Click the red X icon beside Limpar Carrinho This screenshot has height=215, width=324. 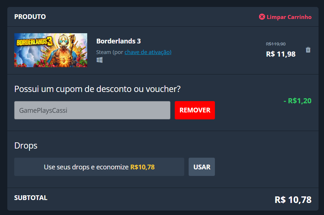tap(262, 17)
